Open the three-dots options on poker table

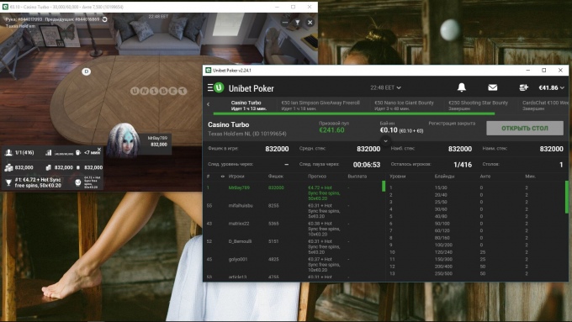click(285, 22)
